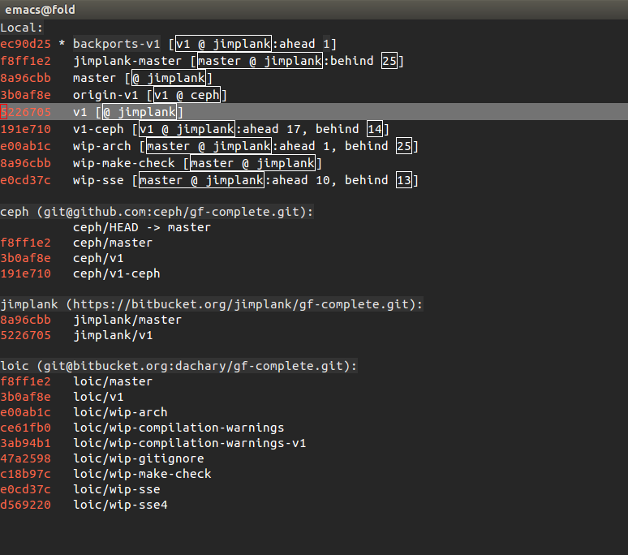Click the "master @ jimplank" tracking box on wip-arch

[x=209, y=146]
